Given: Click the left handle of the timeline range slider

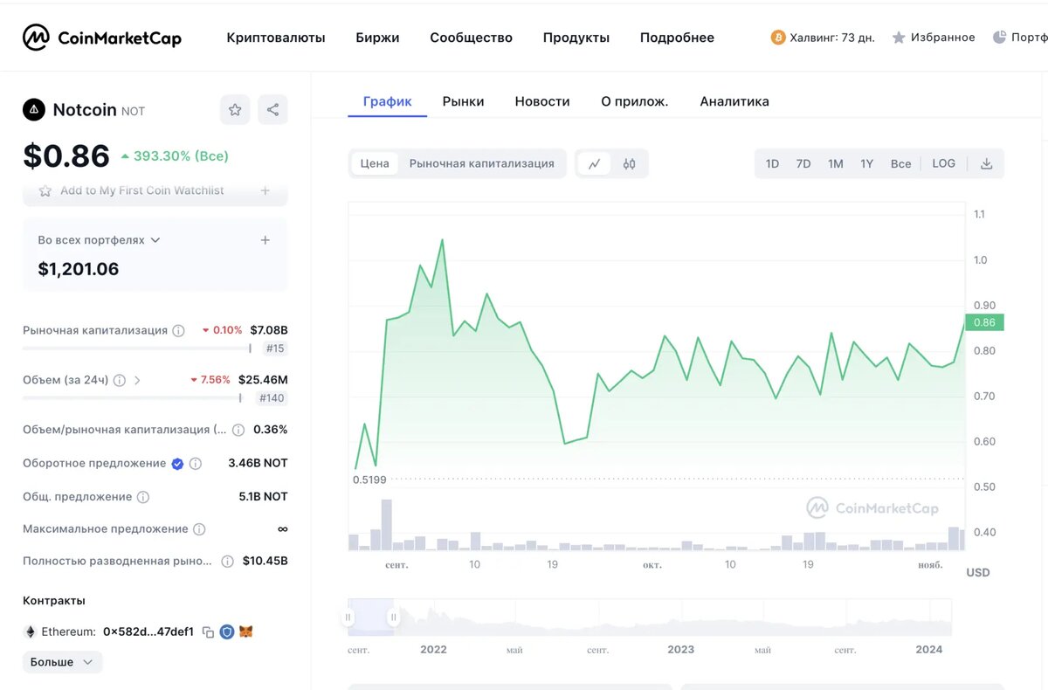Looking at the screenshot, I should 348,618.
